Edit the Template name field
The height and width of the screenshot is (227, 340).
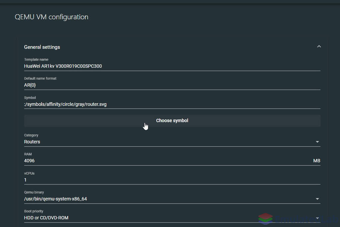[x=172, y=66]
